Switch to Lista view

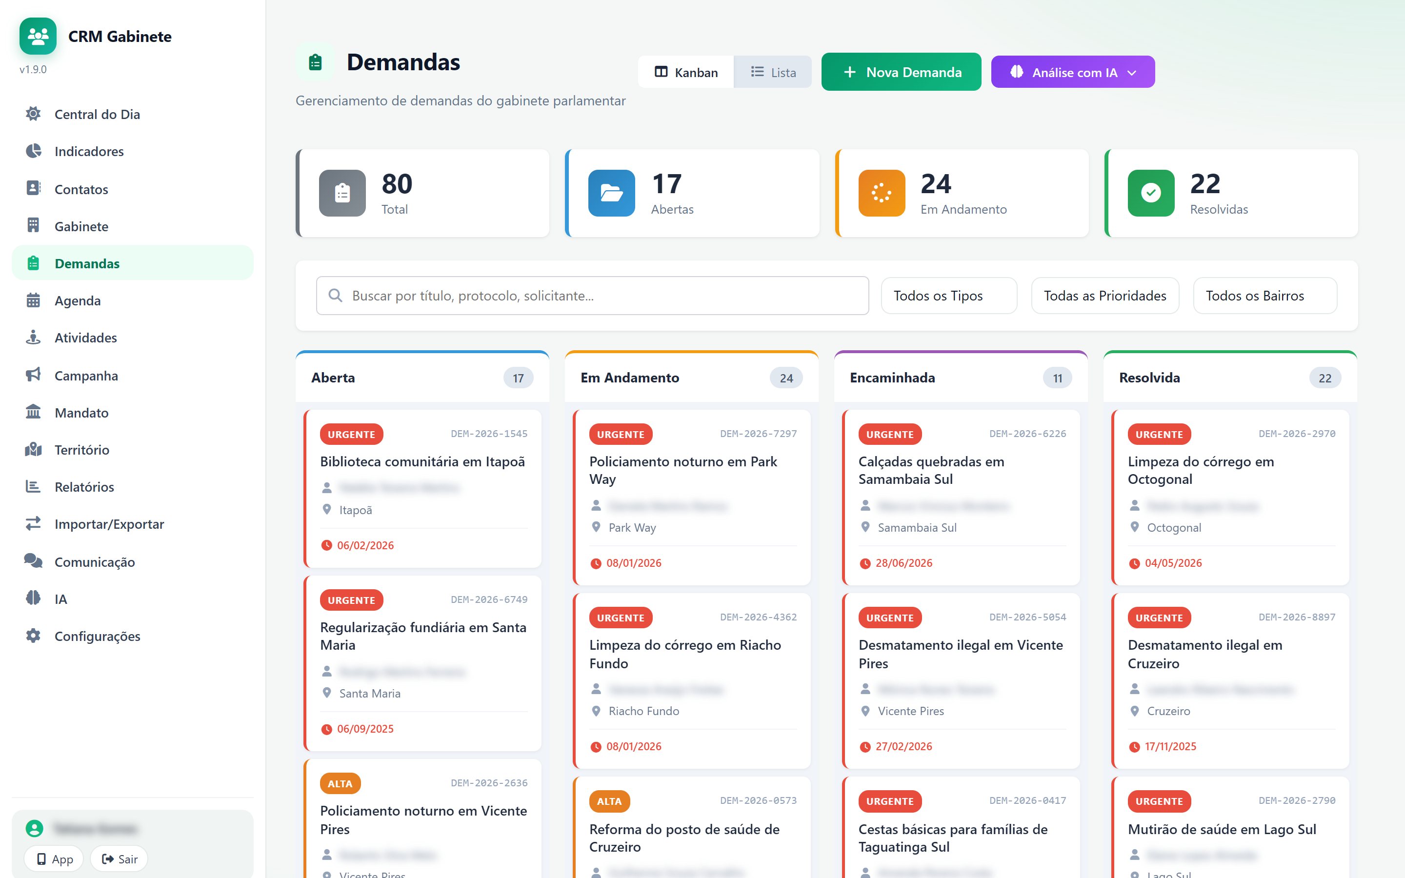click(x=773, y=72)
